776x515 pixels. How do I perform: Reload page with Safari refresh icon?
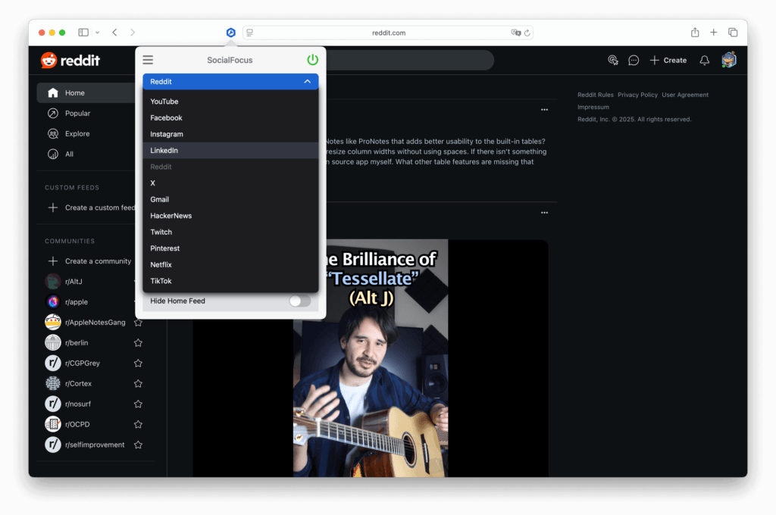[x=527, y=33]
